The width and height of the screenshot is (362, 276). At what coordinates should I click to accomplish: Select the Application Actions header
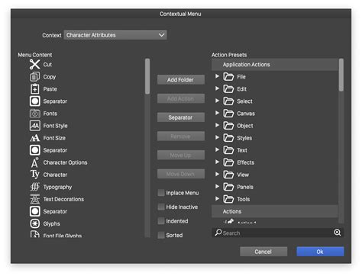[x=275, y=65]
